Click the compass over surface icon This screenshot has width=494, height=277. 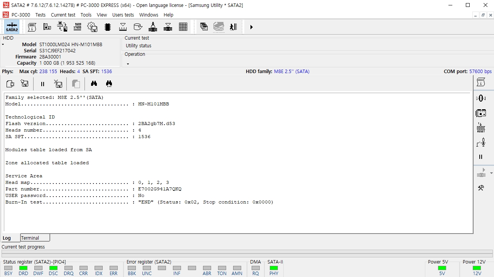click(x=153, y=27)
